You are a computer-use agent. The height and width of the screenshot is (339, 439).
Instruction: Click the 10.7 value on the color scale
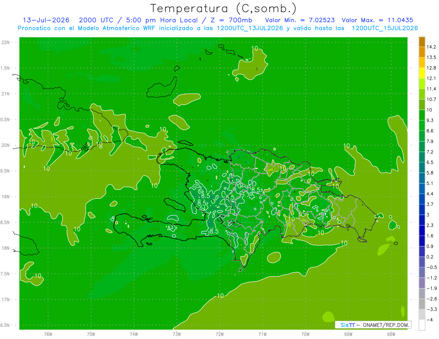pos(431,99)
